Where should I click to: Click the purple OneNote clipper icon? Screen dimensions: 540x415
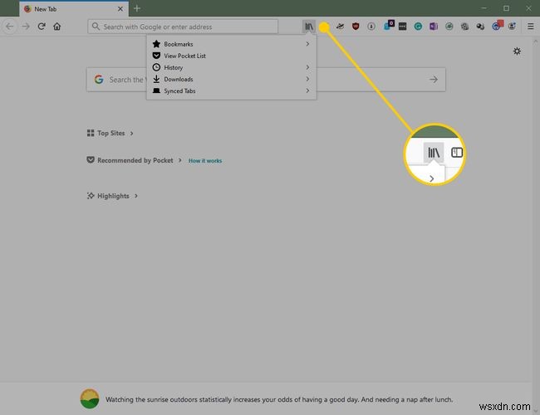point(433,27)
